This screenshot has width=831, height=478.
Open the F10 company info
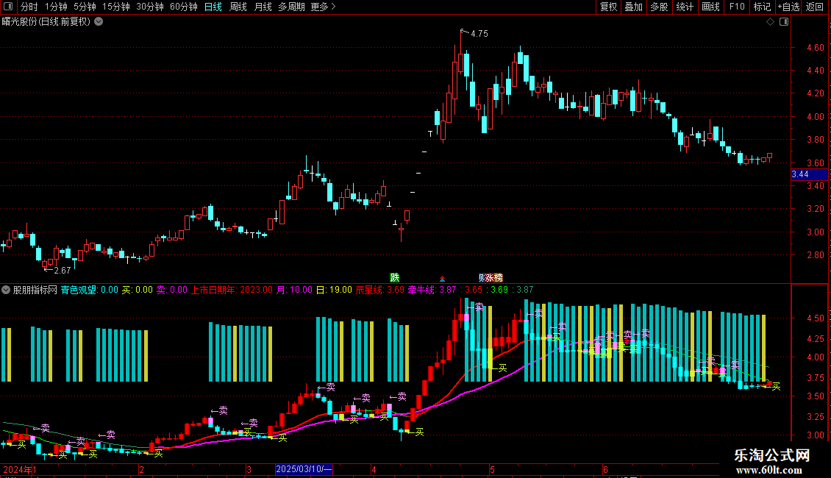point(737,7)
